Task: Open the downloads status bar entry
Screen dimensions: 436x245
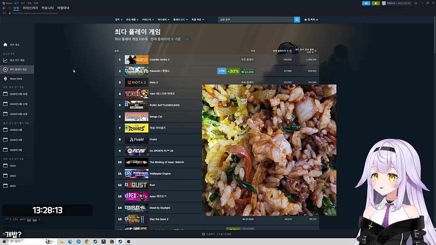Action: click(217, 234)
